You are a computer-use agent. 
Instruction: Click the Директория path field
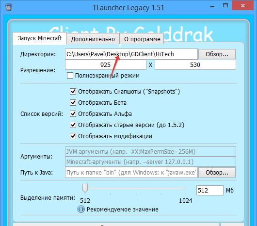131,54
